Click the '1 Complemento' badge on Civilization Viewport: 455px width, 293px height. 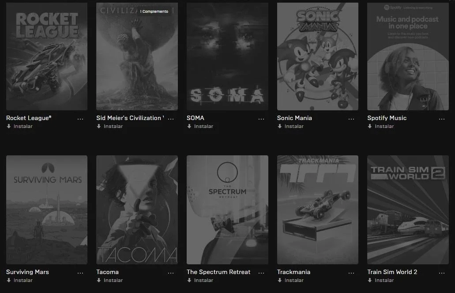pyautogui.click(x=154, y=11)
